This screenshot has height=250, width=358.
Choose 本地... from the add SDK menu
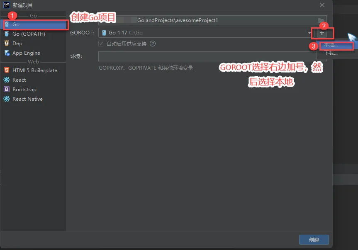click(336, 45)
